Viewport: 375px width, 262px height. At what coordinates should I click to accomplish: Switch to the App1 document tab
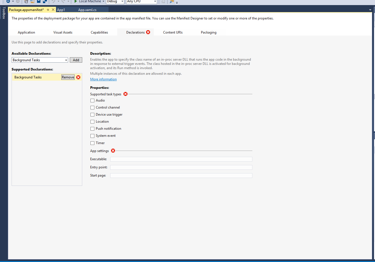pyautogui.click(x=61, y=10)
